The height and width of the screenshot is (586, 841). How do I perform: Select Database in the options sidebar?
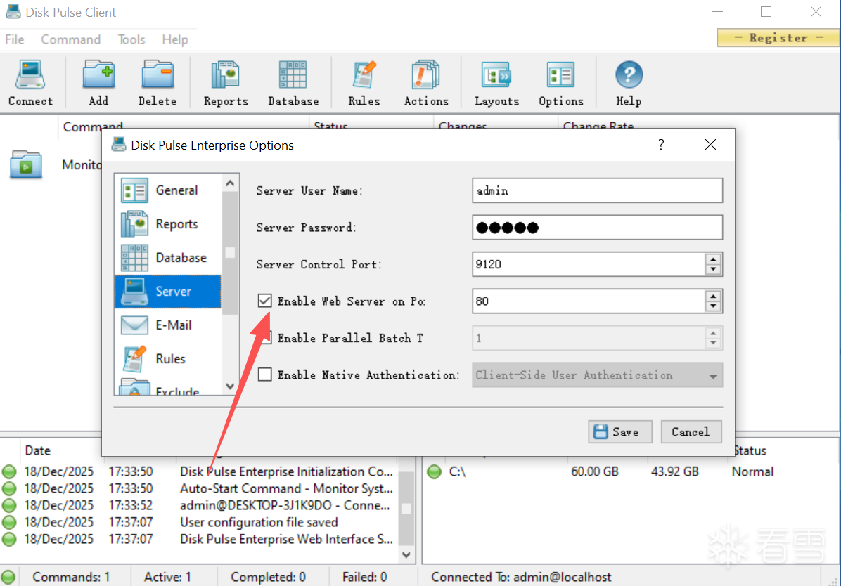coord(168,258)
